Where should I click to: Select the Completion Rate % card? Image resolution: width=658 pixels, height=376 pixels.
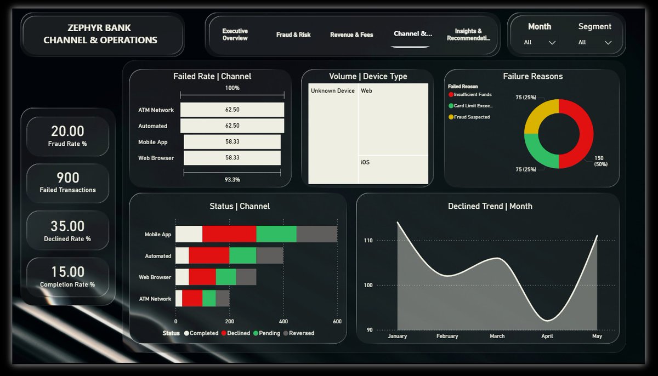67,277
